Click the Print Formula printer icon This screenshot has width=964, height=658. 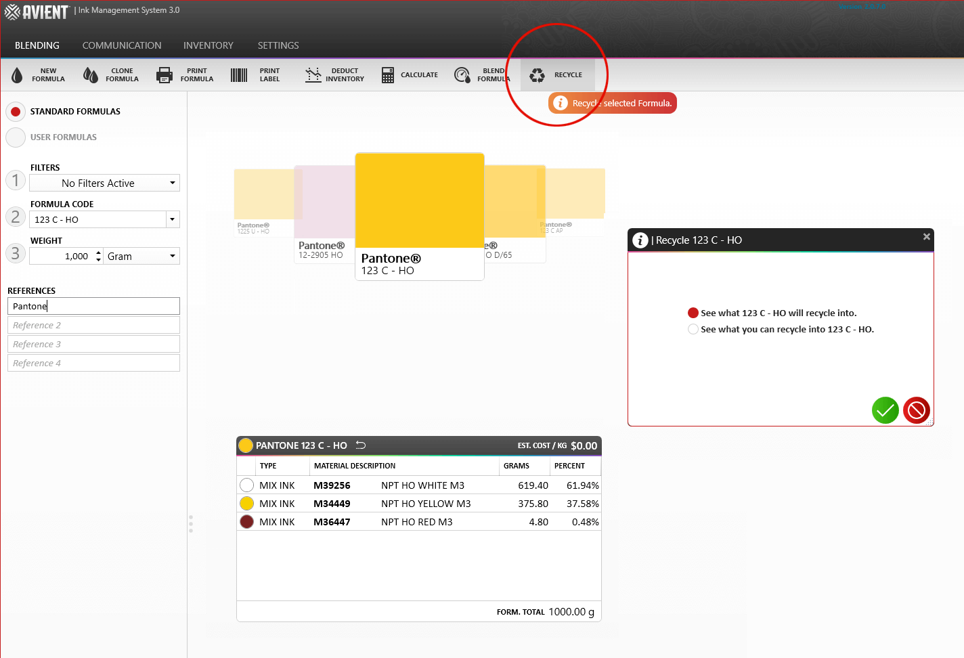pyautogui.click(x=165, y=75)
